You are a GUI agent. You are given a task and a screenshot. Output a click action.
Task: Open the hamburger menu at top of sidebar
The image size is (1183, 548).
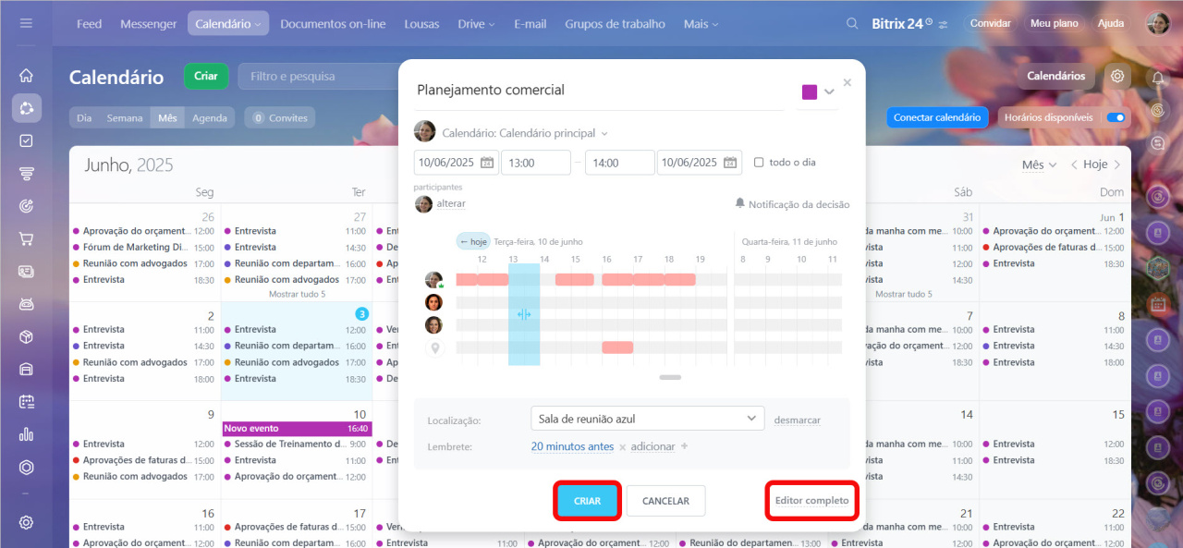(26, 23)
